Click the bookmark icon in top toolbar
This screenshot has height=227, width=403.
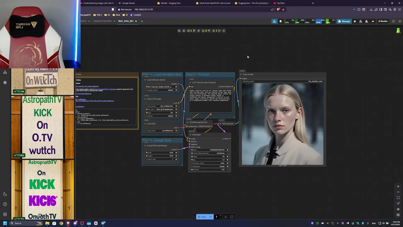[281, 21]
